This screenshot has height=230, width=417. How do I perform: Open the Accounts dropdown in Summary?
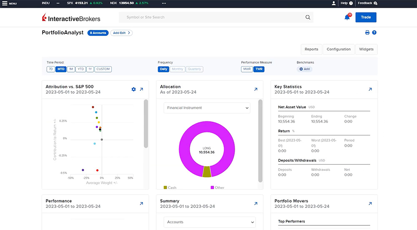[x=209, y=222]
